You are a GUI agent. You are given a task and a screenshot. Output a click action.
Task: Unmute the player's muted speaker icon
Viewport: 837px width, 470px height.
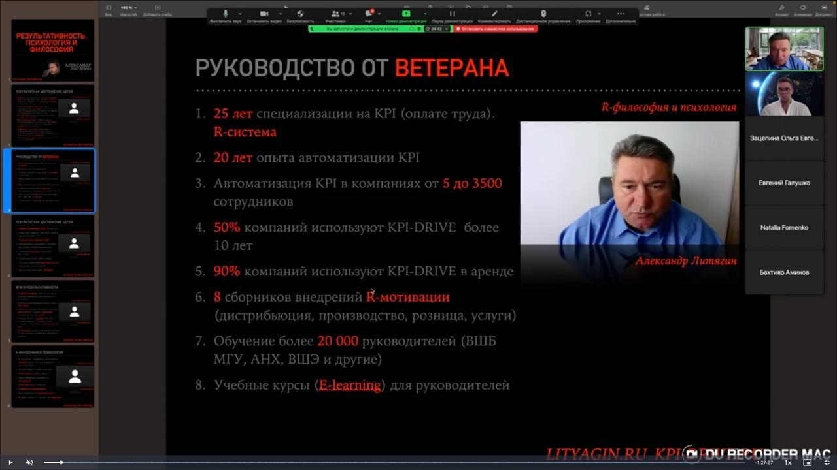[29, 462]
